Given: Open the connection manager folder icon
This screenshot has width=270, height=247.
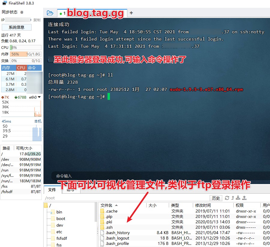Looking at the screenshot, I should pyautogui.click(x=50, y=13).
